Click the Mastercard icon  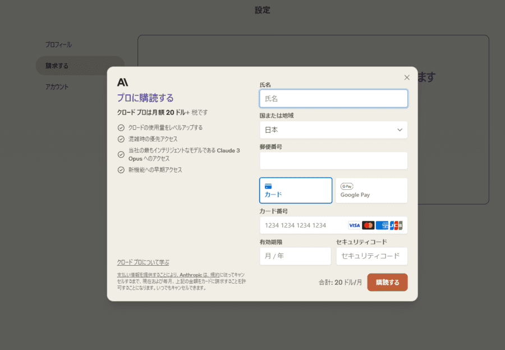[368, 225]
